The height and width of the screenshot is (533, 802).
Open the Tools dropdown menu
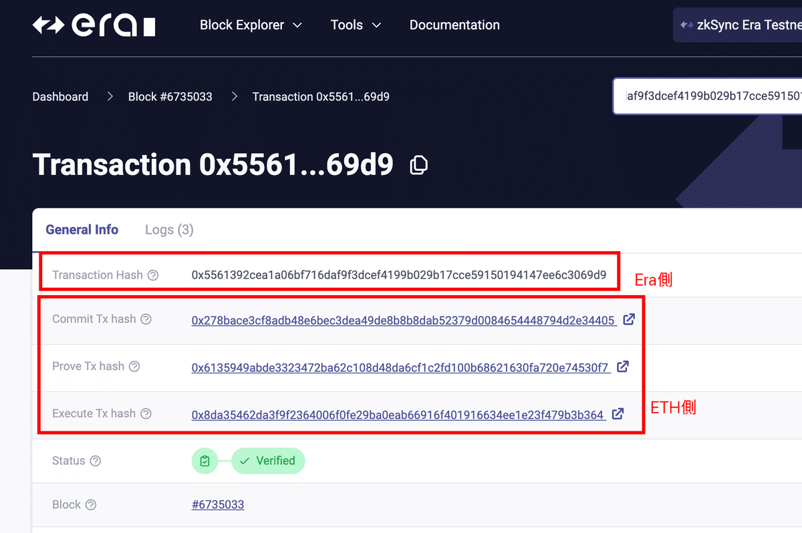point(355,25)
